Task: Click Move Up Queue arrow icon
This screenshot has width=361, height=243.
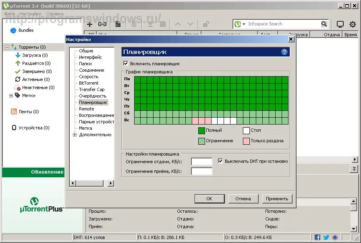Action: (x=178, y=24)
